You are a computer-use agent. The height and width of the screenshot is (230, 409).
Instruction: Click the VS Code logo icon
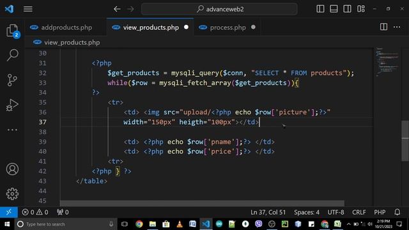(x=10, y=9)
